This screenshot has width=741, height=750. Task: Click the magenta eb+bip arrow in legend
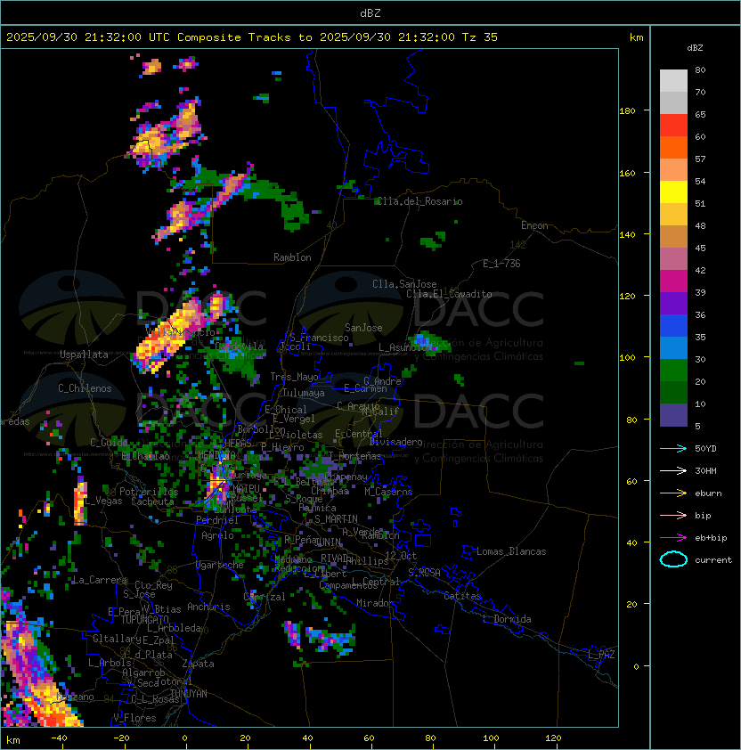[x=673, y=538]
